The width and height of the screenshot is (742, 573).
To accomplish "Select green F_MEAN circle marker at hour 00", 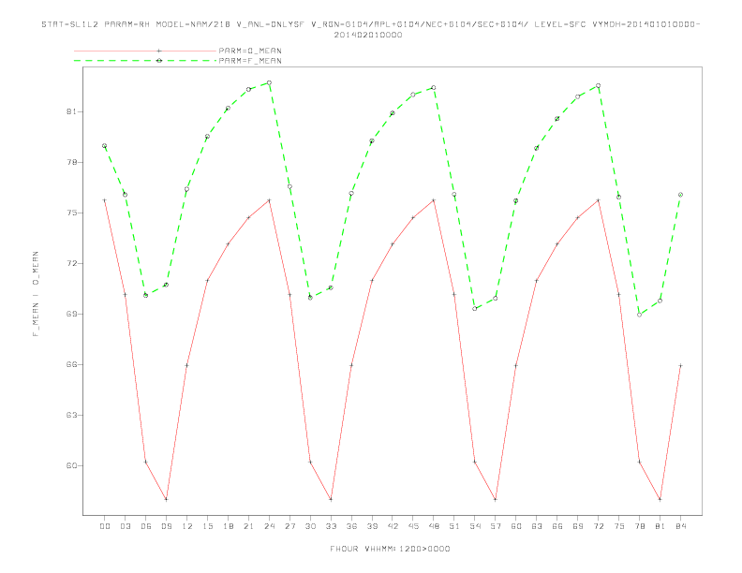I will tap(105, 146).
